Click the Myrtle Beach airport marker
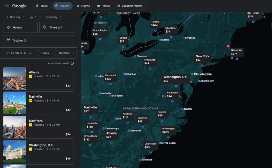The height and width of the screenshot is (168, 272). tap(160, 143)
